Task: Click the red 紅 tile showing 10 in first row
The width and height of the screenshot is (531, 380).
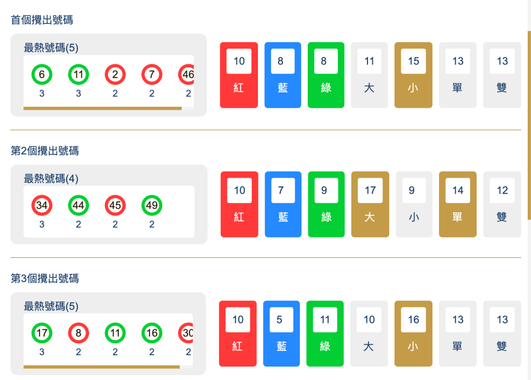Action: (239, 75)
